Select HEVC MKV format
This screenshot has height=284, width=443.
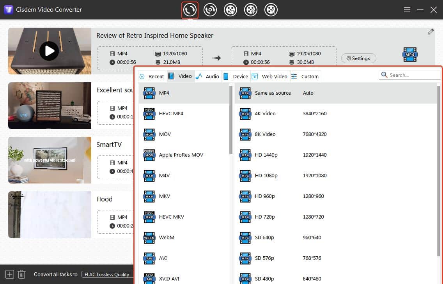184,217
